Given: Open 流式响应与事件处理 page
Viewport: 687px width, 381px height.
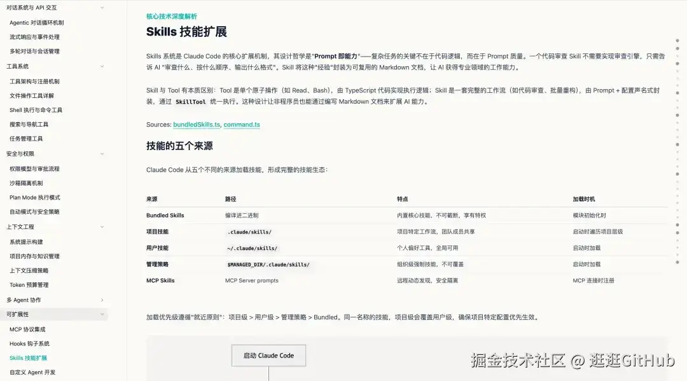Looking at the screenshot, I should pos(34,37).
